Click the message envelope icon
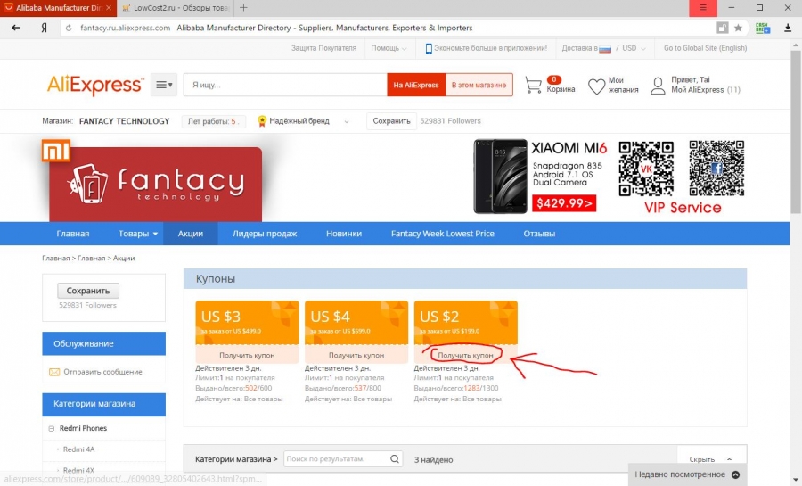Screen dimensions: 802x486 click(x=54, y=372)
